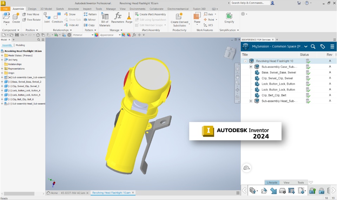The height and width of the screenshot is (200, 337).
Task: Open the Help question mark icon
Action: pos(307,3)
